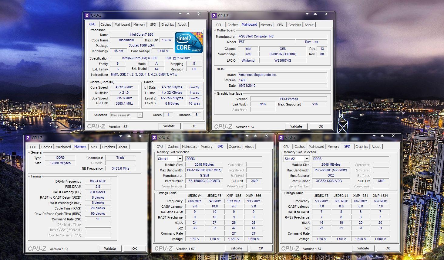Image resolution: width=444 pixels, height=260 pixels.
Task: Switch to the Caches tab in the CPU window
Action: point(106,24)
